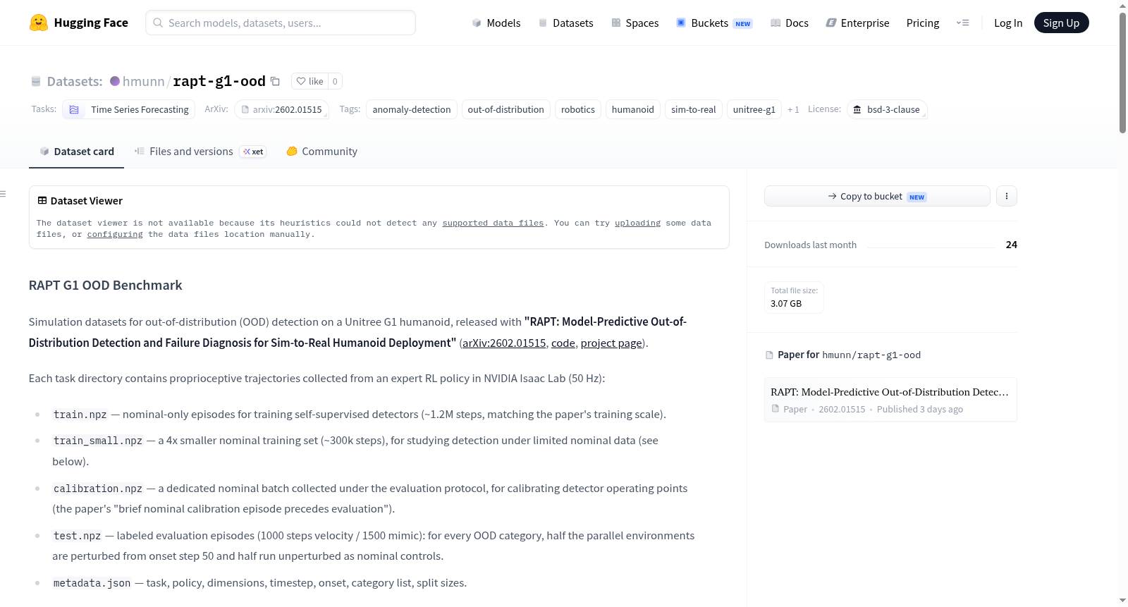1128x607 pixels.
Task: Follow the uploading link in Dataset Viewer
Action: click(x=637, y=223)
